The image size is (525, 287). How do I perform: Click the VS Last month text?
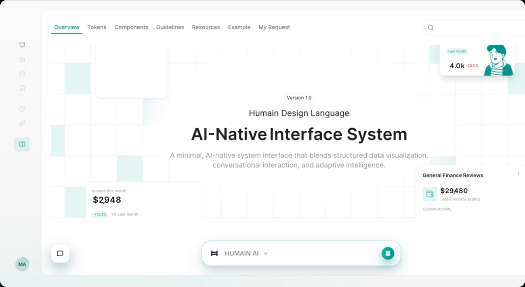point(125,214)
